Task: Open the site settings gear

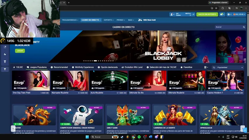Action: point(229,14)
